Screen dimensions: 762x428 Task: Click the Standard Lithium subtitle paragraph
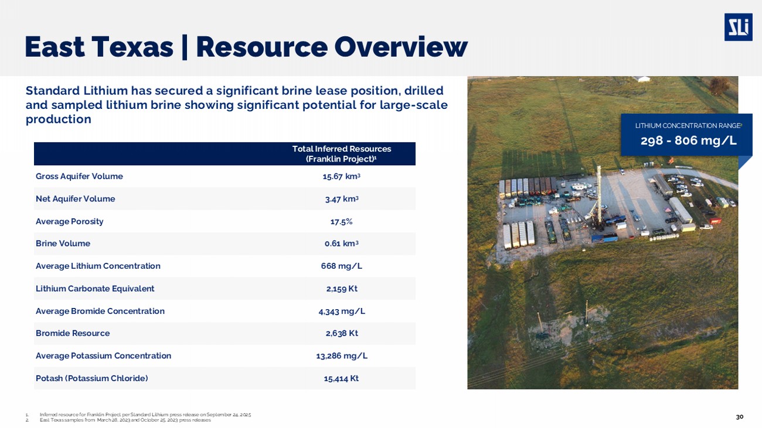(236, 105)
